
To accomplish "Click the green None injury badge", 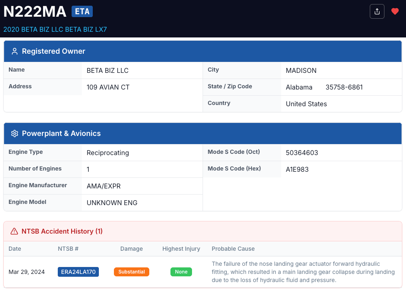I will (x=181, y=272).
